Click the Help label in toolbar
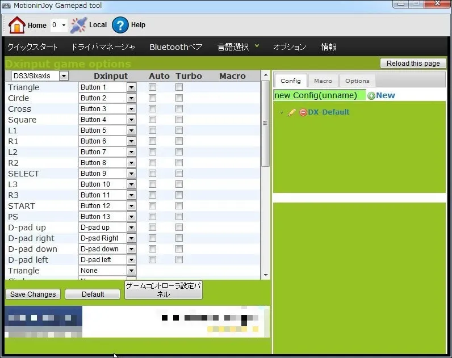 click(138, 25)
